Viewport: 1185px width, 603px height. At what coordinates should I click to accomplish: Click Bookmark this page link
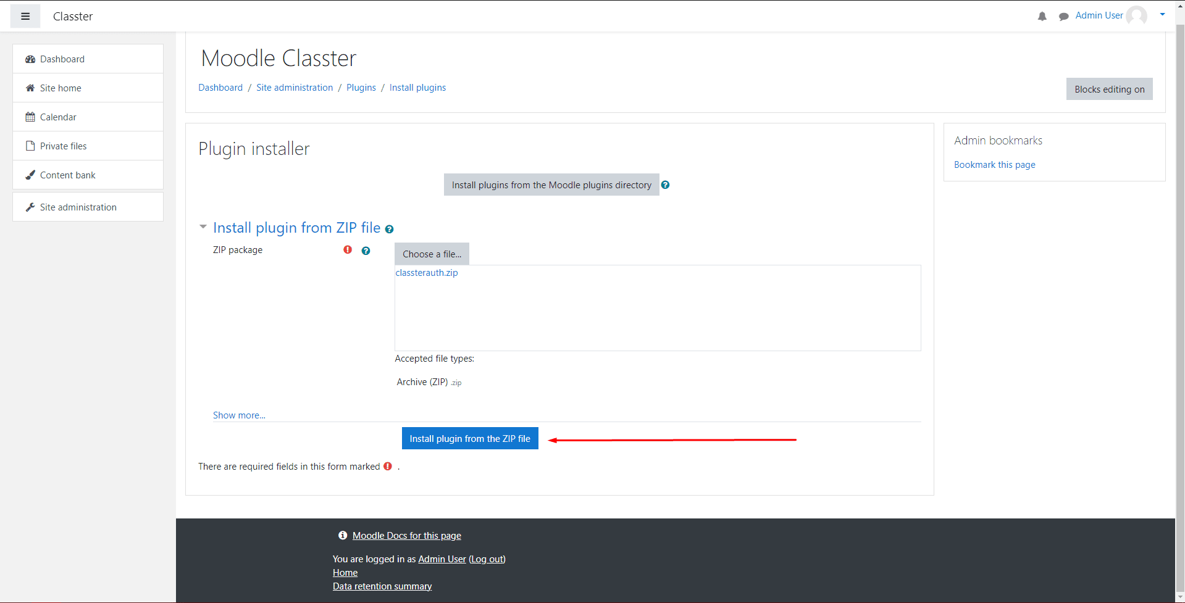[x=994, y=165]
